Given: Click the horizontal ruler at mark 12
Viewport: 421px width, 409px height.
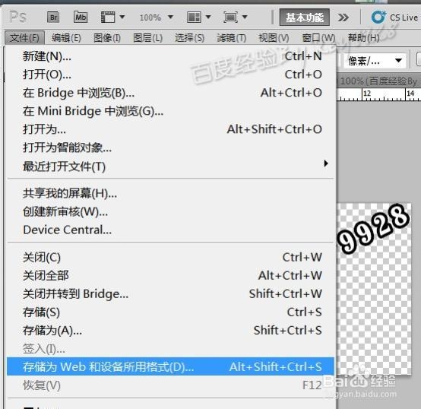Looking at the screenshot, I should 366,94.
